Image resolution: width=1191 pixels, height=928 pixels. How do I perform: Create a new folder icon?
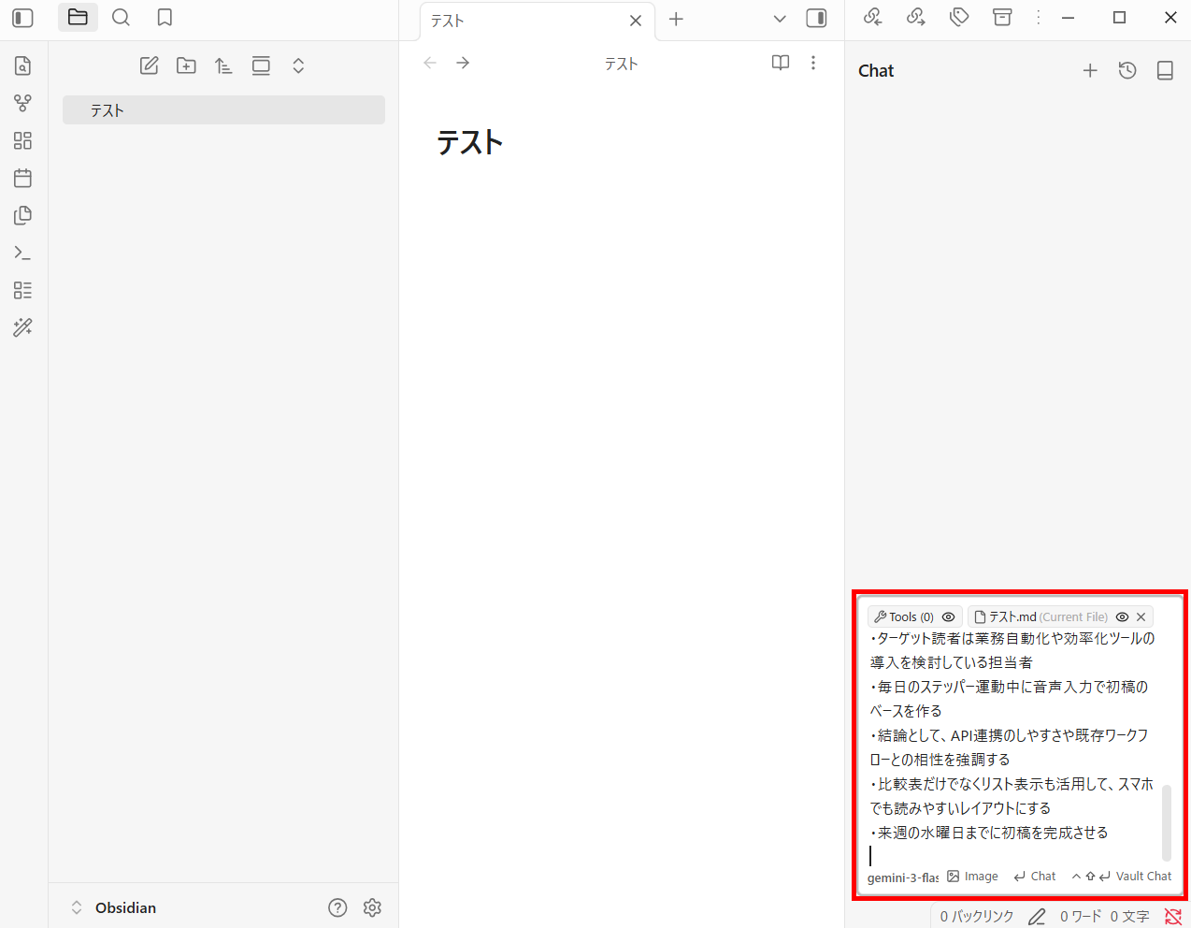(186, 65)
